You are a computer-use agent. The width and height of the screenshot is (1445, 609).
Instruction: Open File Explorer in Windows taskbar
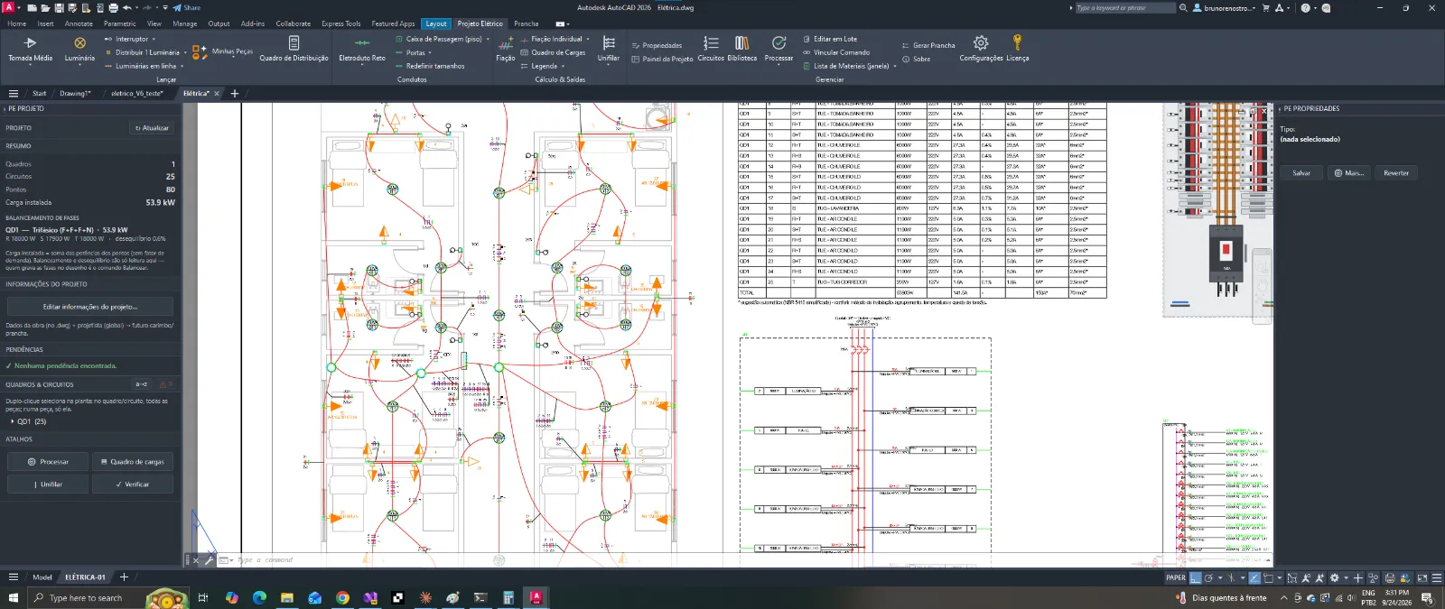point(286,597)
